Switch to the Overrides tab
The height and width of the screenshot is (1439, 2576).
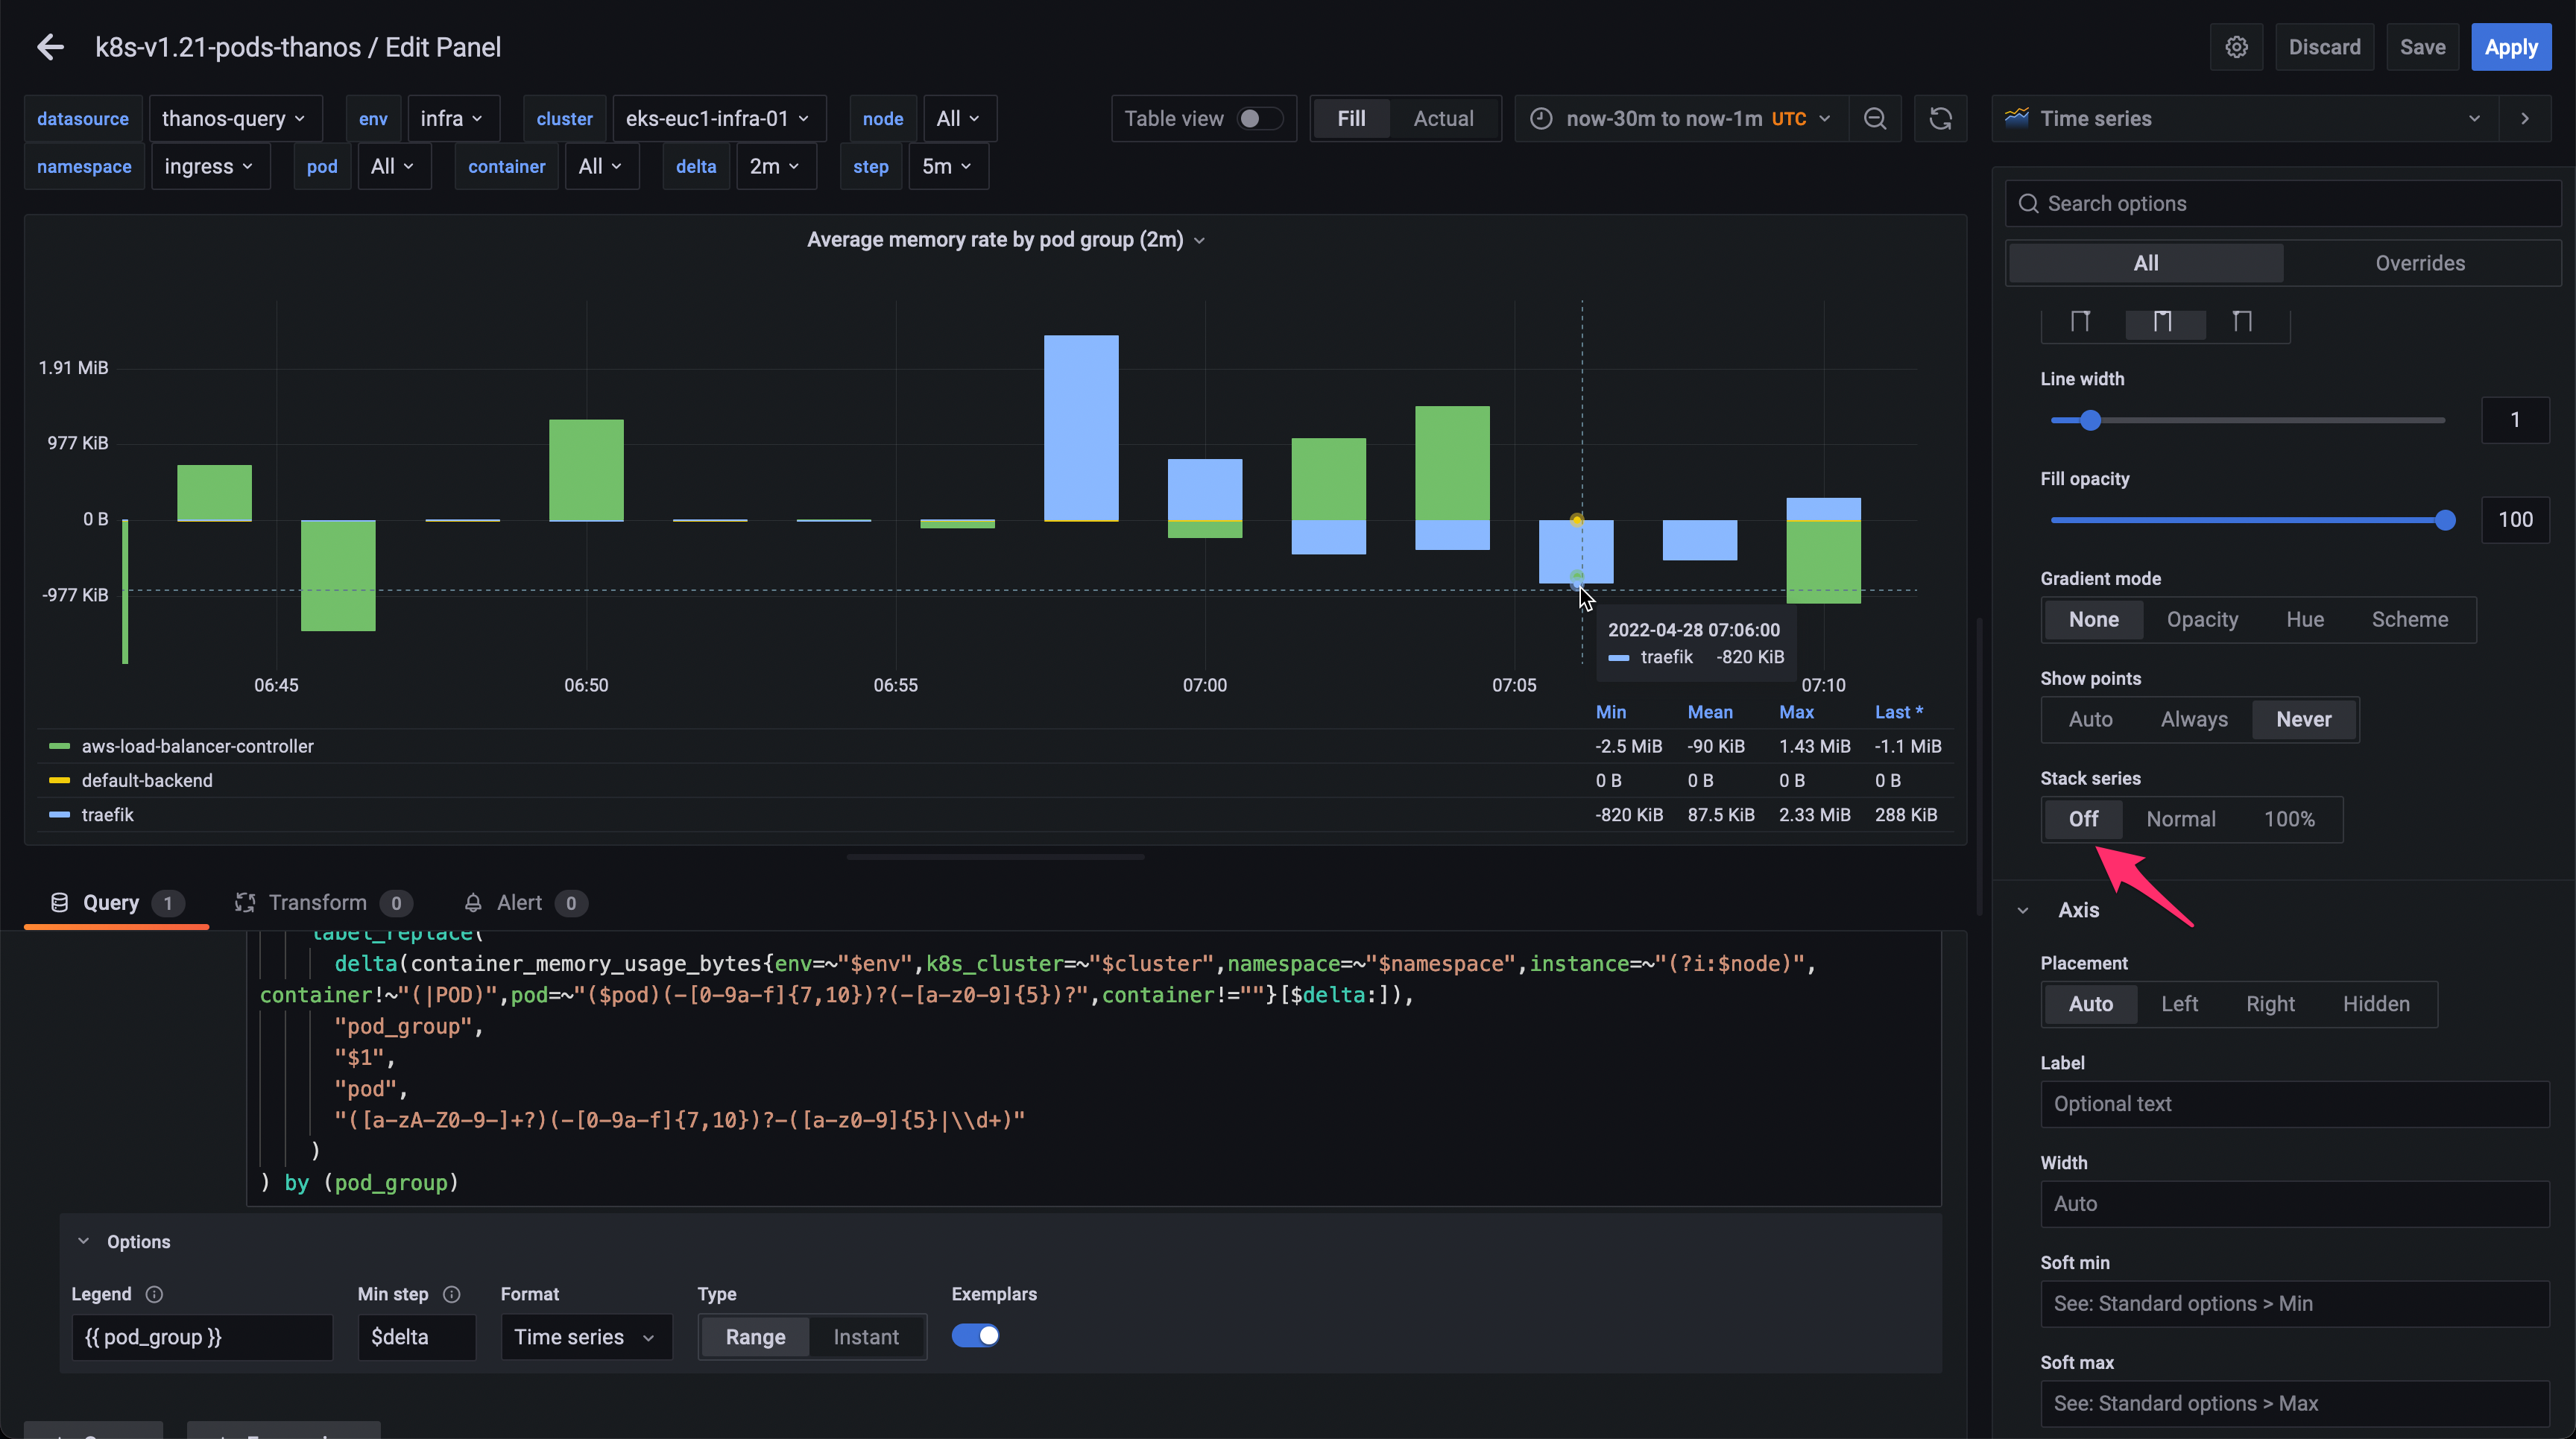(2419, 263)
